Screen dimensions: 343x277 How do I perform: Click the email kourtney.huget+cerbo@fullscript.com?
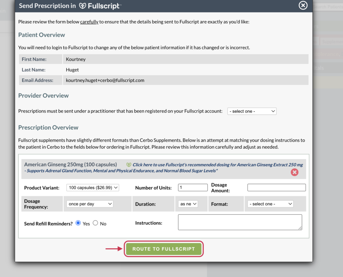(105, 80)
